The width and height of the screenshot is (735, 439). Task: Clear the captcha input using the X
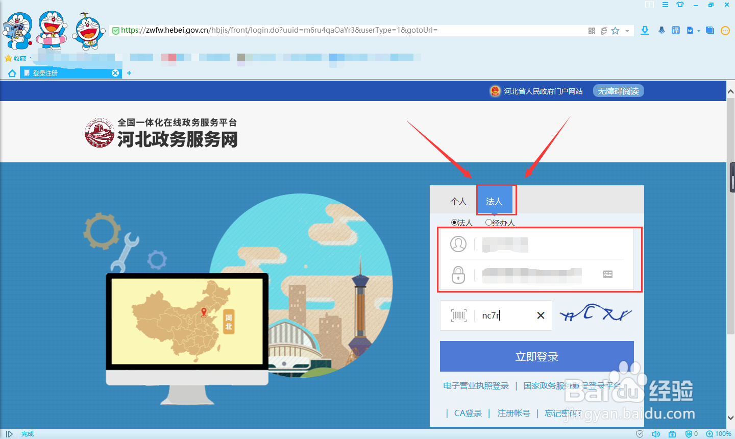pyautogui.click(x=541, y=315)
